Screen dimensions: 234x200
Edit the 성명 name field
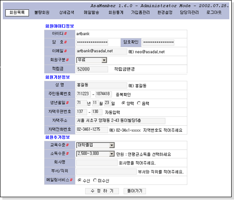pyautogui.click(x=102, y=86)
